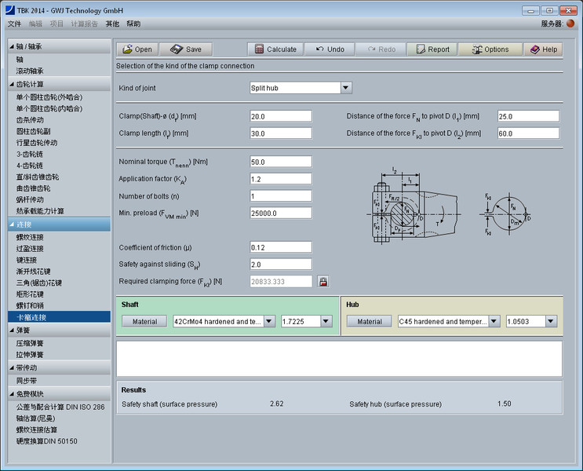Viewport: 583px width, 471px height.
Task: Open hub material number 1.0503 dropdown
Action: point(552,321)
